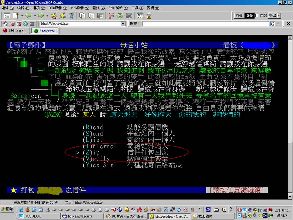Screen dimensions: 293x220
Task: Open the BBS最愛 menu
Action: [55, 8]
